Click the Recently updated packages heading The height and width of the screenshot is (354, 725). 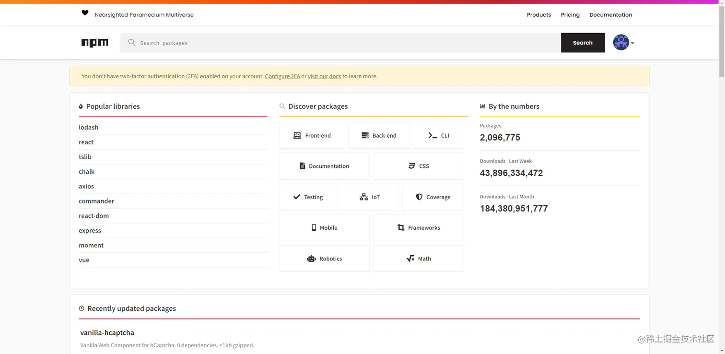tap(131, 308)
